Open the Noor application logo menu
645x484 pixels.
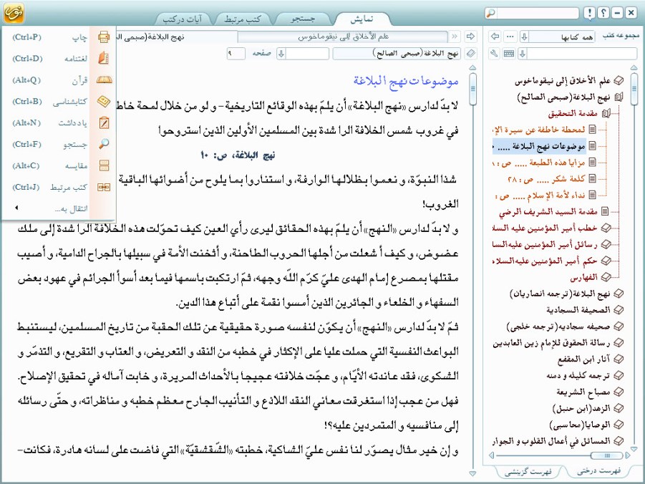[14, 13]
